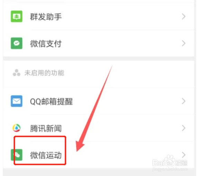This screenshot has width=199, height=176.
Task: Tap the 群发助手 green icon
Action: (17, 16)
